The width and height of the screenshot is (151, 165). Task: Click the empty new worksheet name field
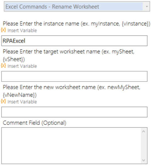pyautogui.click(x=74, y=112)
